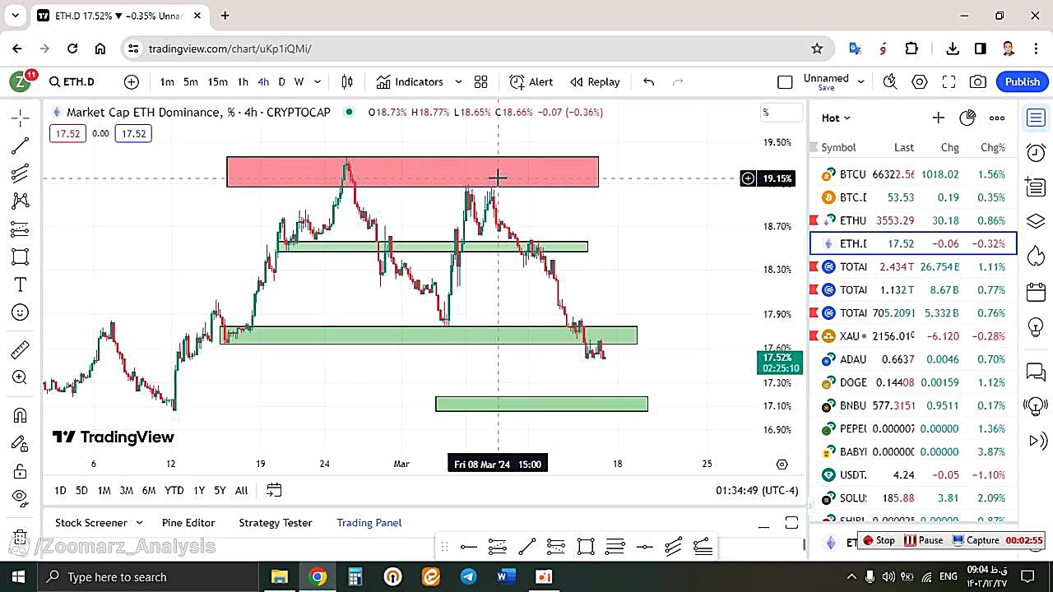Open the hotlists flame icon
Image resolution: width=1053 pixels, height=592 pixels.
point(1036,257)
